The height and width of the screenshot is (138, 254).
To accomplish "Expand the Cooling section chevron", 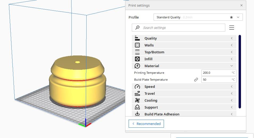I will click(232, 100).
